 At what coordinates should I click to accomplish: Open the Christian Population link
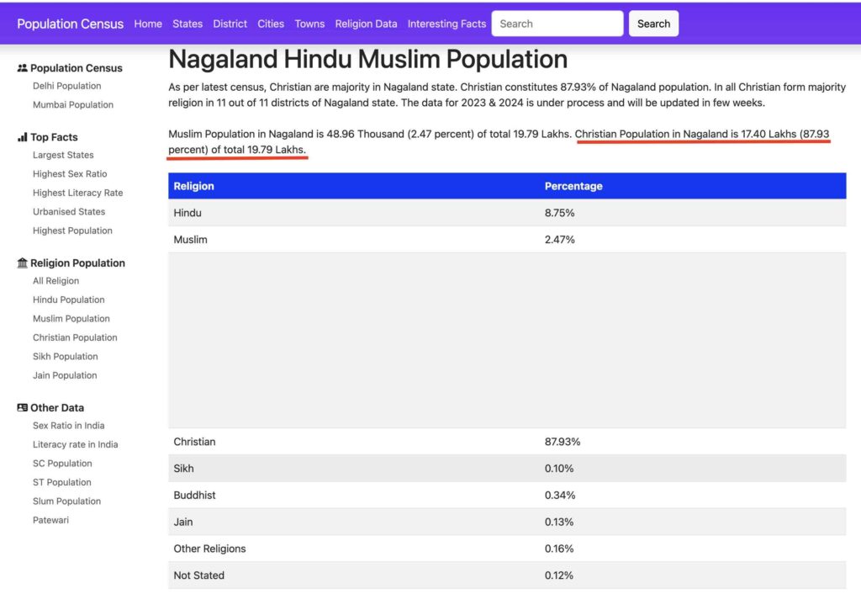tap(75, 337)
